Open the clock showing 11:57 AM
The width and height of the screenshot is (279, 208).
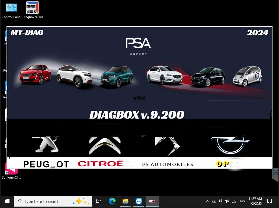[255, 201]
